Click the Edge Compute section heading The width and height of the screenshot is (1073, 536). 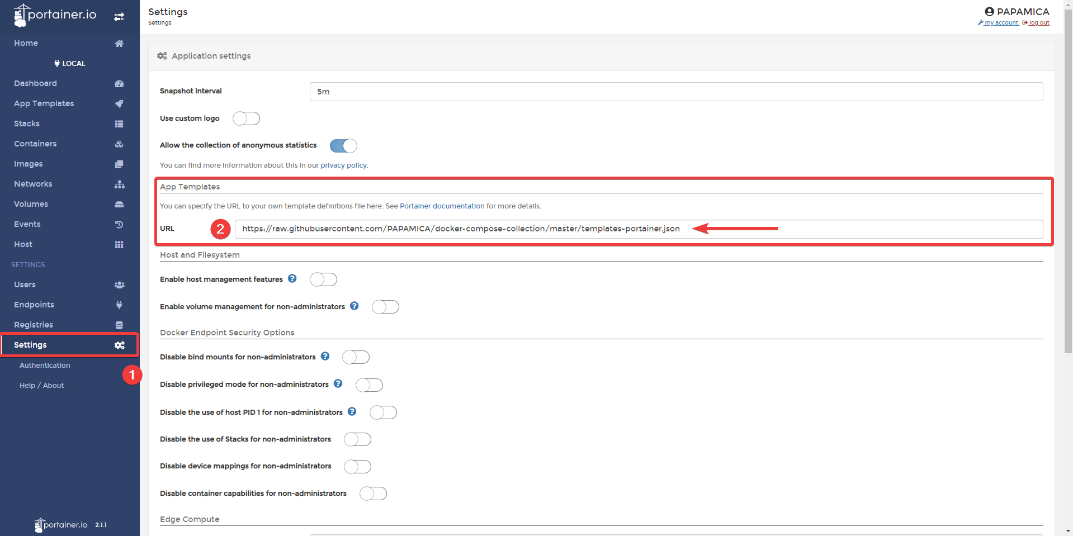point(190,519)
